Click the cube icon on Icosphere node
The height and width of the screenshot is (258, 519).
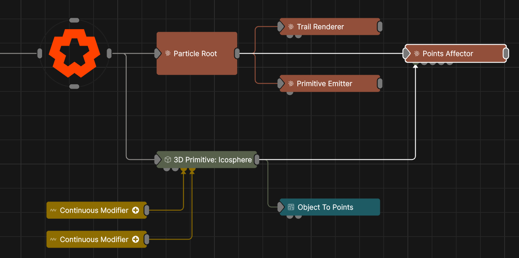pos(168,160)
